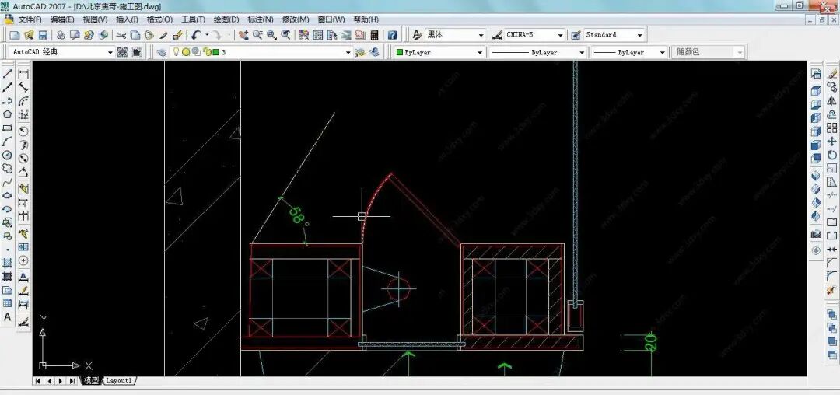Open the 标注(N) menu

(x=261, y=19)
